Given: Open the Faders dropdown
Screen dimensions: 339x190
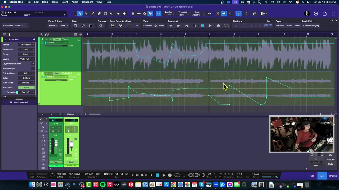Looking at the screenshot, I should (53, 26).
